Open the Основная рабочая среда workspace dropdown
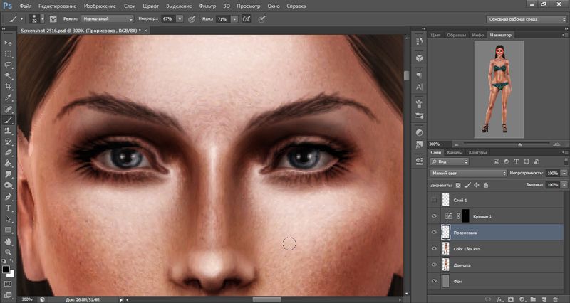The width and height of the screenshot is (570, 303). pyautogui.click(x=527, y=19)
